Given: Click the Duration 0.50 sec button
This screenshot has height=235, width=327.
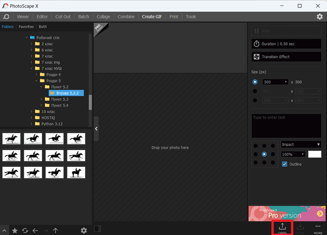Looking at the screenshot, I should click(286, 44).
